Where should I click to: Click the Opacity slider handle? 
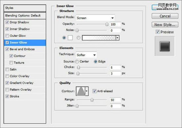(107, 24)
